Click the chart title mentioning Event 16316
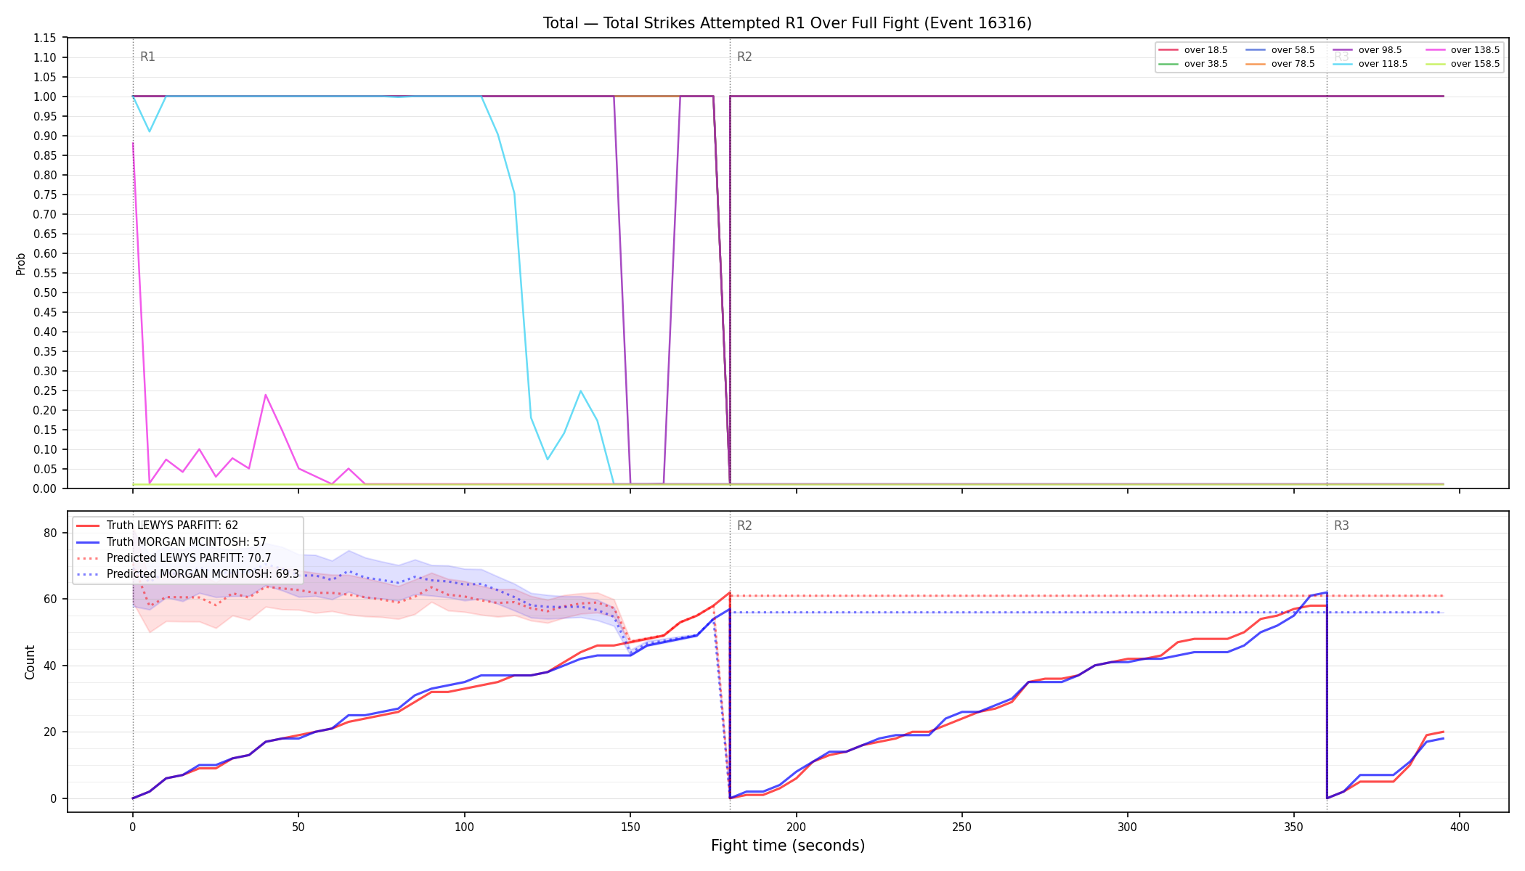This screenshot has height=871, width=1525. (787, 23)
